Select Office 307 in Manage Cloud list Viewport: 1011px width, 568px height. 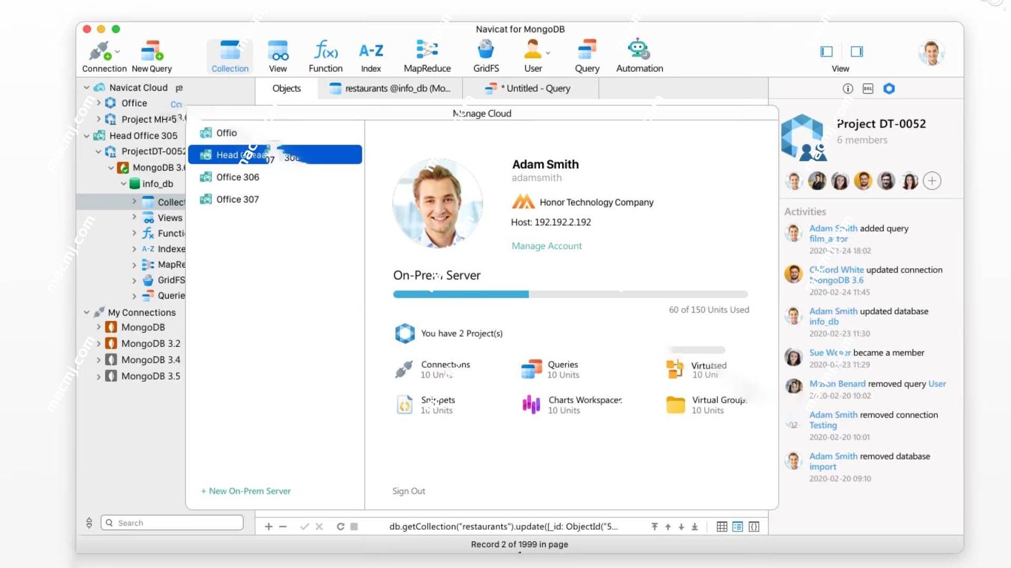click(275, 199)
